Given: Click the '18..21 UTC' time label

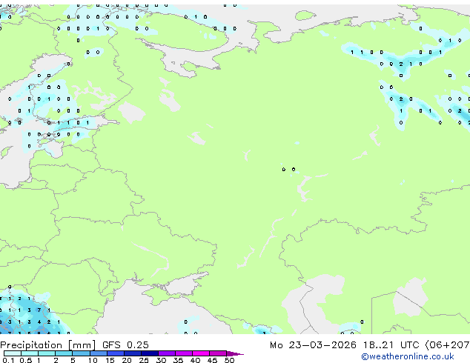Looking at the screenshot, I should 391,345.
